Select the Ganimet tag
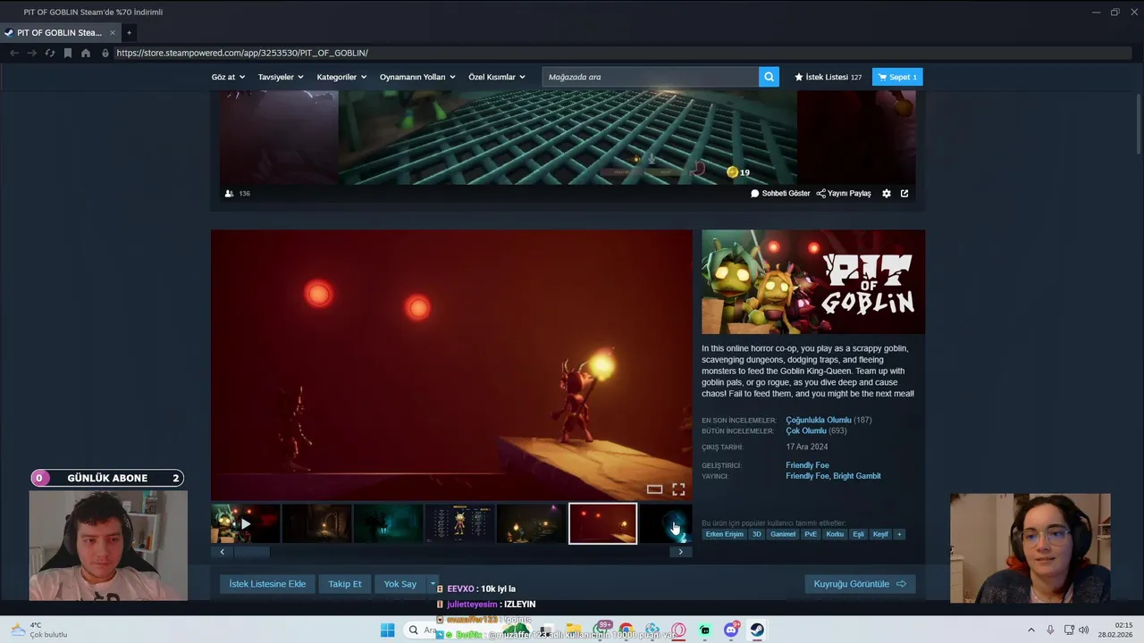 [783, 534]
